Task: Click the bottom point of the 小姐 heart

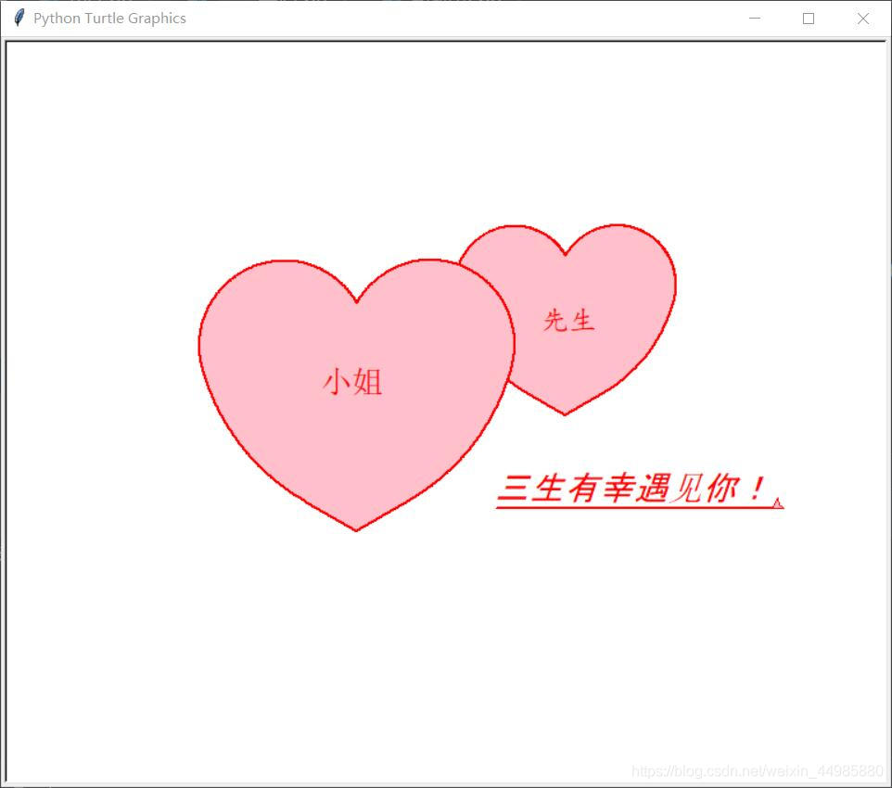Action: pyautogui.click(x=357, y=528)
